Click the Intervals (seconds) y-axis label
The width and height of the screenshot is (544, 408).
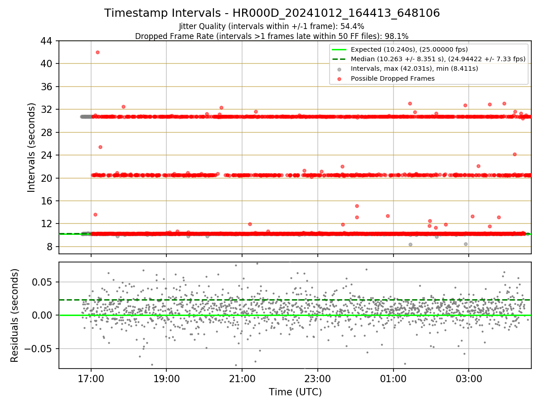[32, 147]
